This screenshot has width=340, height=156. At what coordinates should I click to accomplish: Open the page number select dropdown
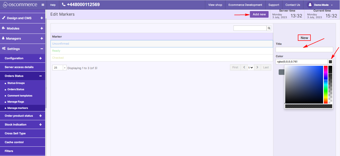(x=250, y=68)
